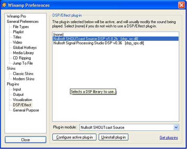Go to Input plug-ins
This screenshot has width=187, height=149.
(17, 89)
